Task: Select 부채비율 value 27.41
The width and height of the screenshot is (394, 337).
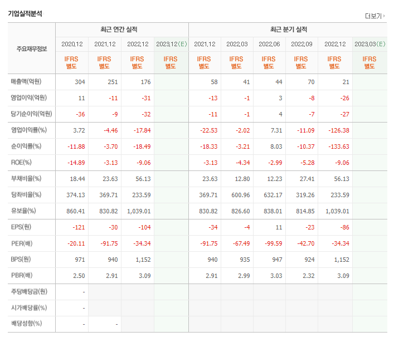Action: [307, 179]
